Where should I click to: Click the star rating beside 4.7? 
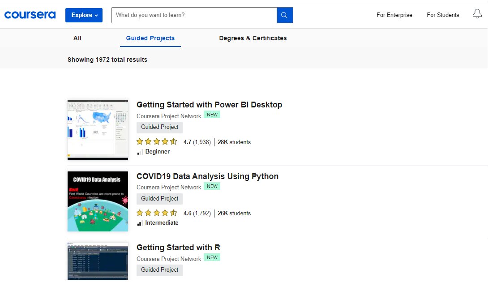(x=157, y=141)
